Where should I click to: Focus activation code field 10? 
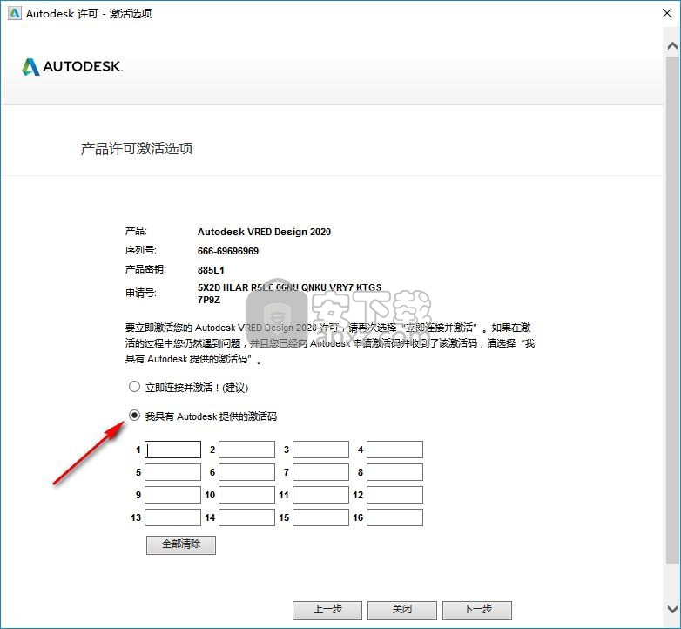246,495
